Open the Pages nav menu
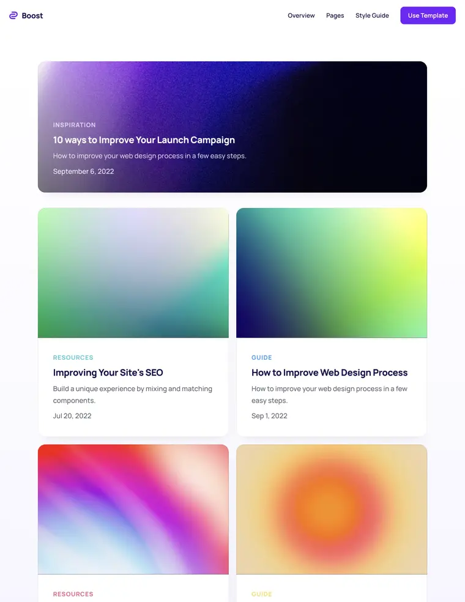This screenshot has height=602, width=465. [x=335, y=16]
